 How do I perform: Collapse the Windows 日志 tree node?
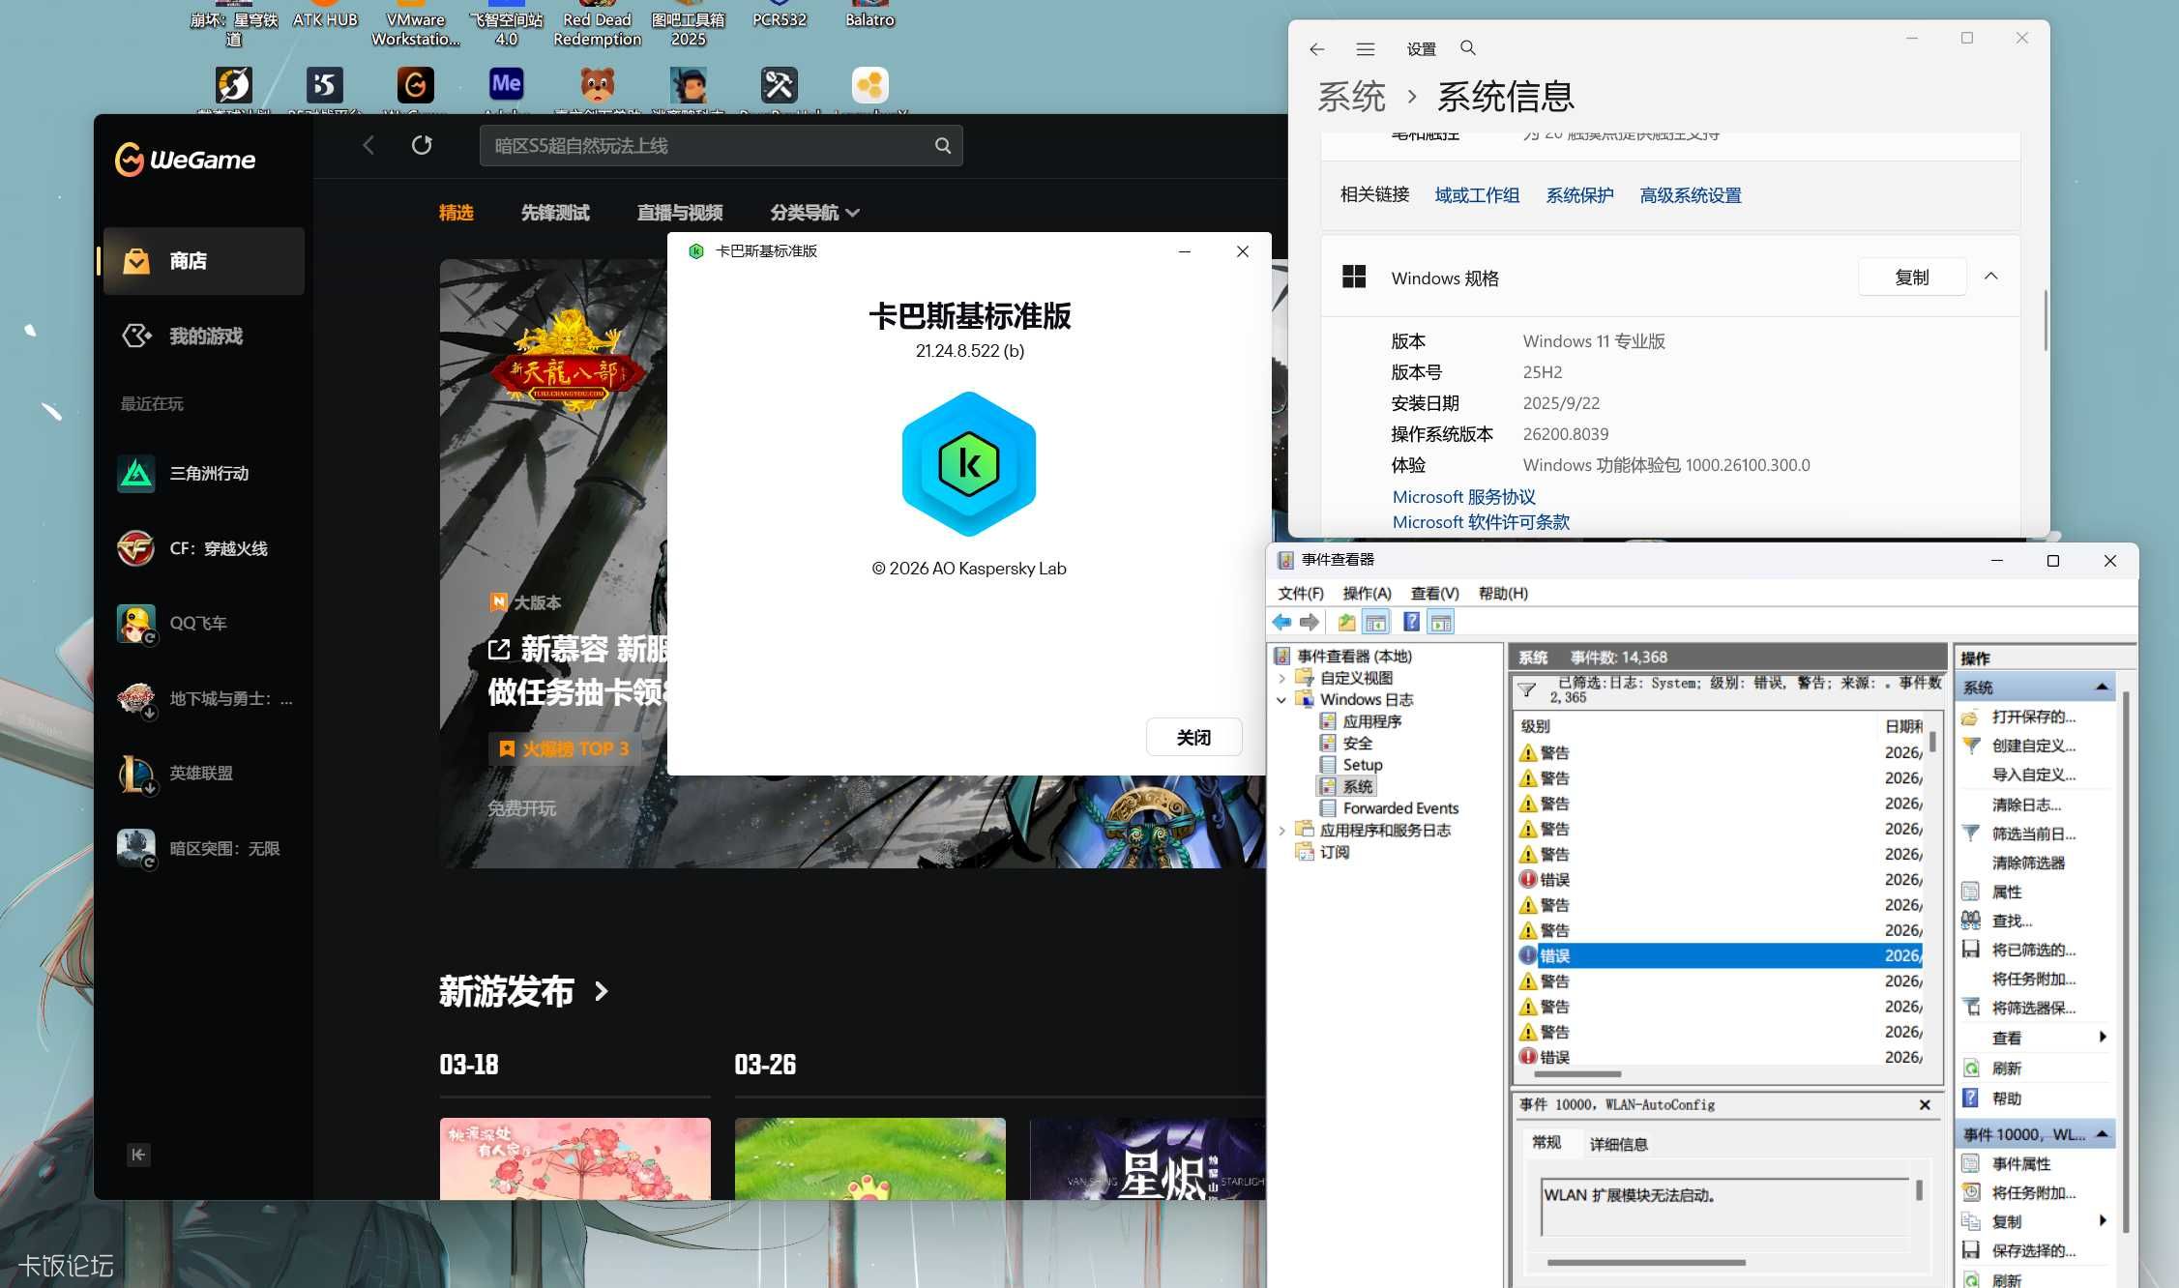click(1282, 700)
